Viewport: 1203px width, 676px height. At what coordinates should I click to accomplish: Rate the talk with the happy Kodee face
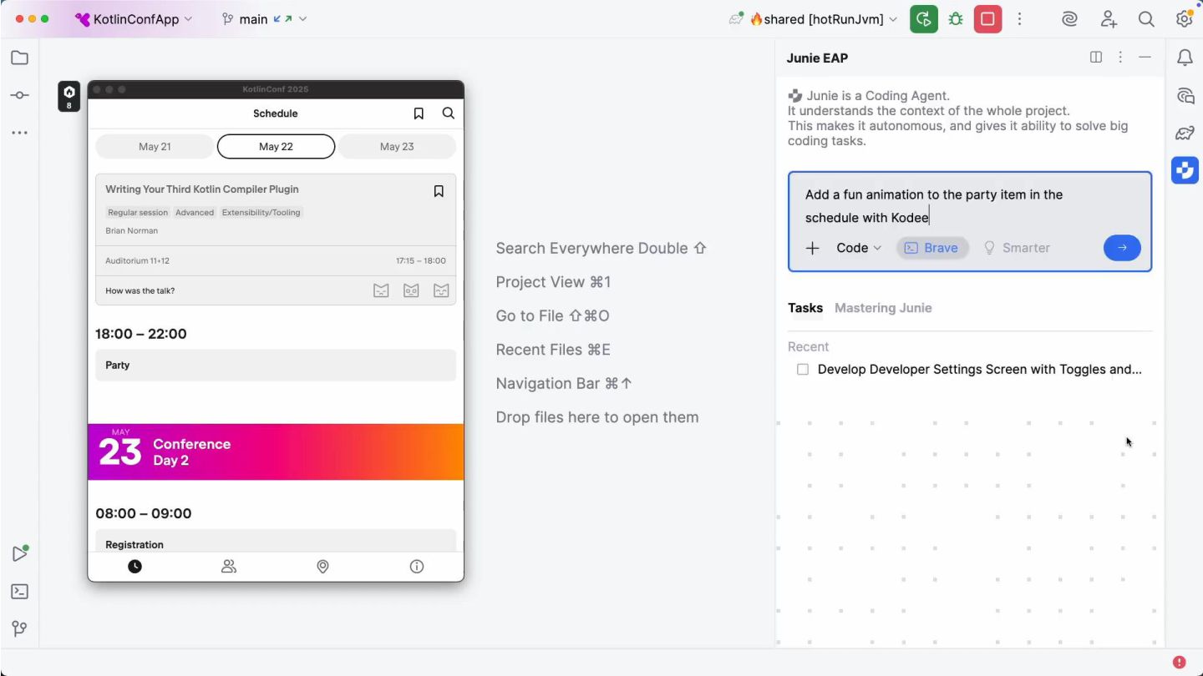[441, 290]
